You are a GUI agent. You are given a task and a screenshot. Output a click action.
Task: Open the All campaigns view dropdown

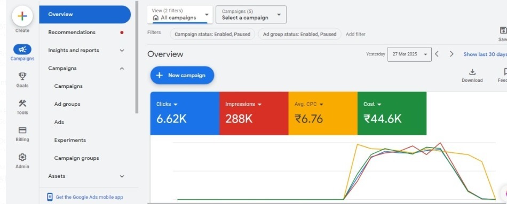pyautogui.click(x=180, y=14)
